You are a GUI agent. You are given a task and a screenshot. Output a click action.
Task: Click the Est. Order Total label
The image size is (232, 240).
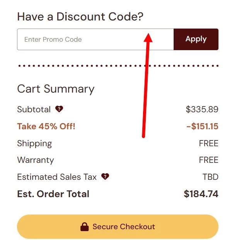pyautogui.click(x=53, y=194)
